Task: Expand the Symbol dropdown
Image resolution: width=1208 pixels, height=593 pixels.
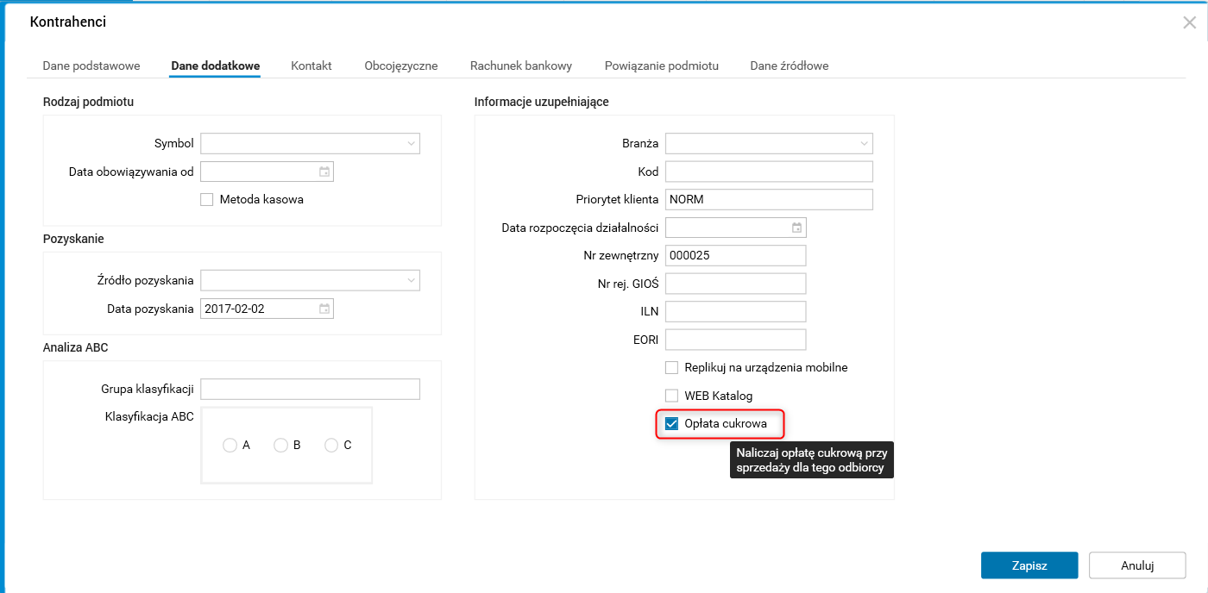Action: (411, 143)
